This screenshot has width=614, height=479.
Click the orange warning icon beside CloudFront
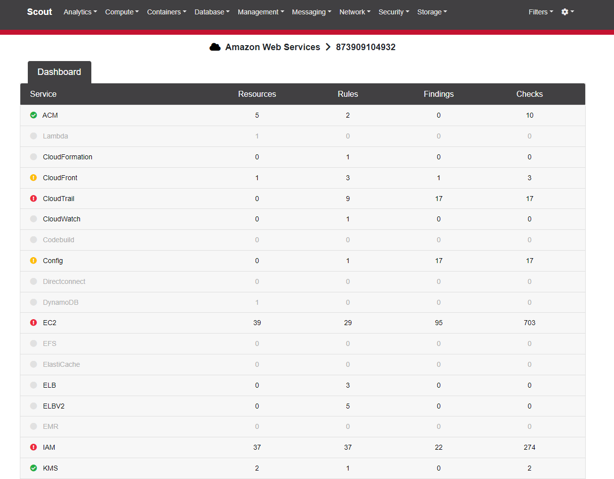click(x=33, y=178)
